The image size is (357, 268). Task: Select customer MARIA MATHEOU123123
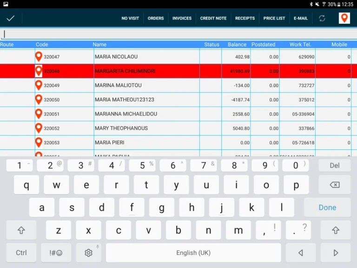pyautogui.click(x=124, y=100)
